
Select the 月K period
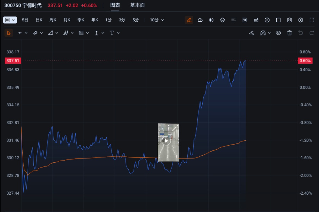(x=67, y=20)
